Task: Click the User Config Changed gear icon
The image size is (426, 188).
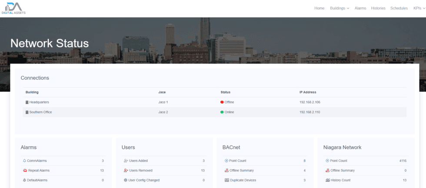Action: (x=126, y=180)
